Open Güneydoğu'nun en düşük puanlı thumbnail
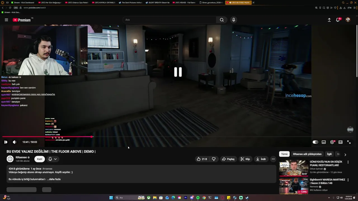Screen dimensions: 358x201 pyautogui.click(x=294, y=168)
